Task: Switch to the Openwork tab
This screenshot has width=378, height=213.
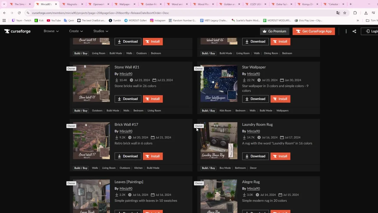Action: point(98,4)
